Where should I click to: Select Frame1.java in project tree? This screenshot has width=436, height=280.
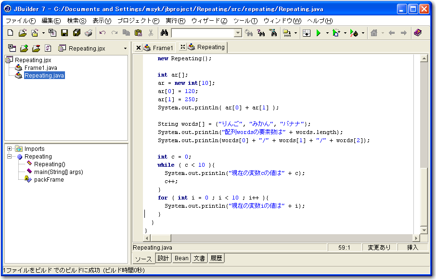40,68
